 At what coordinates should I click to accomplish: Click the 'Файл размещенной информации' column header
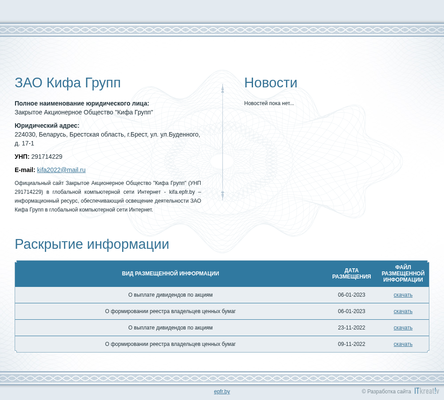[x=403, y=274]
